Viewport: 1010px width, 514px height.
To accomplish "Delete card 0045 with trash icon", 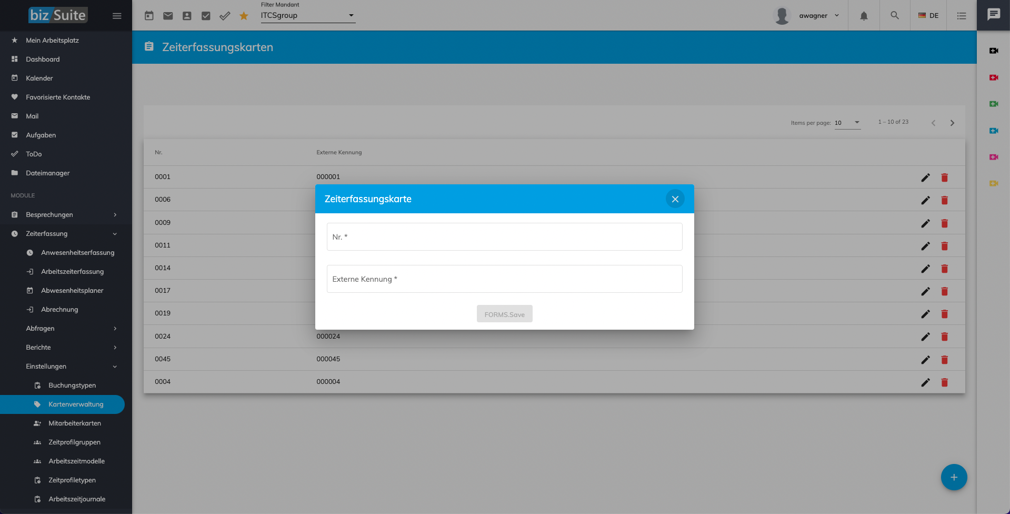I will (x=944, y=360).
